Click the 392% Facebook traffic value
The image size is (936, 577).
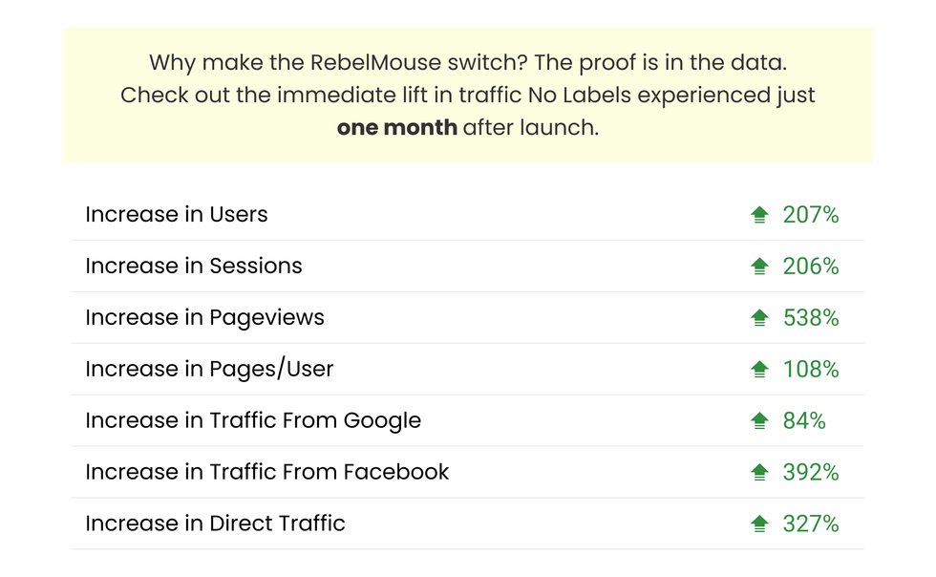[810, 473]
